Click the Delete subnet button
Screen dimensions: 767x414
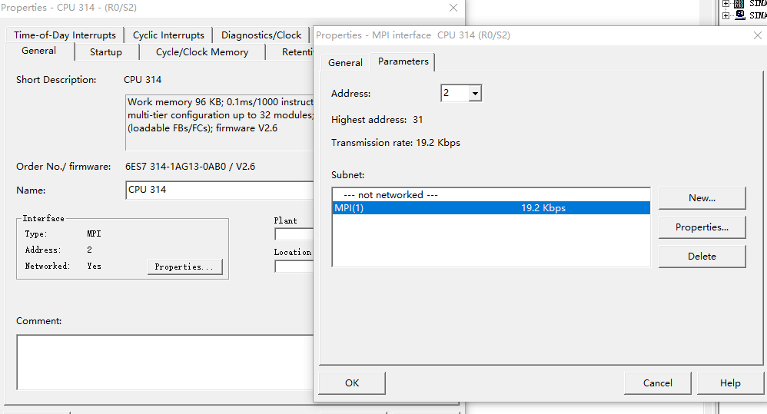click(702, 256)
